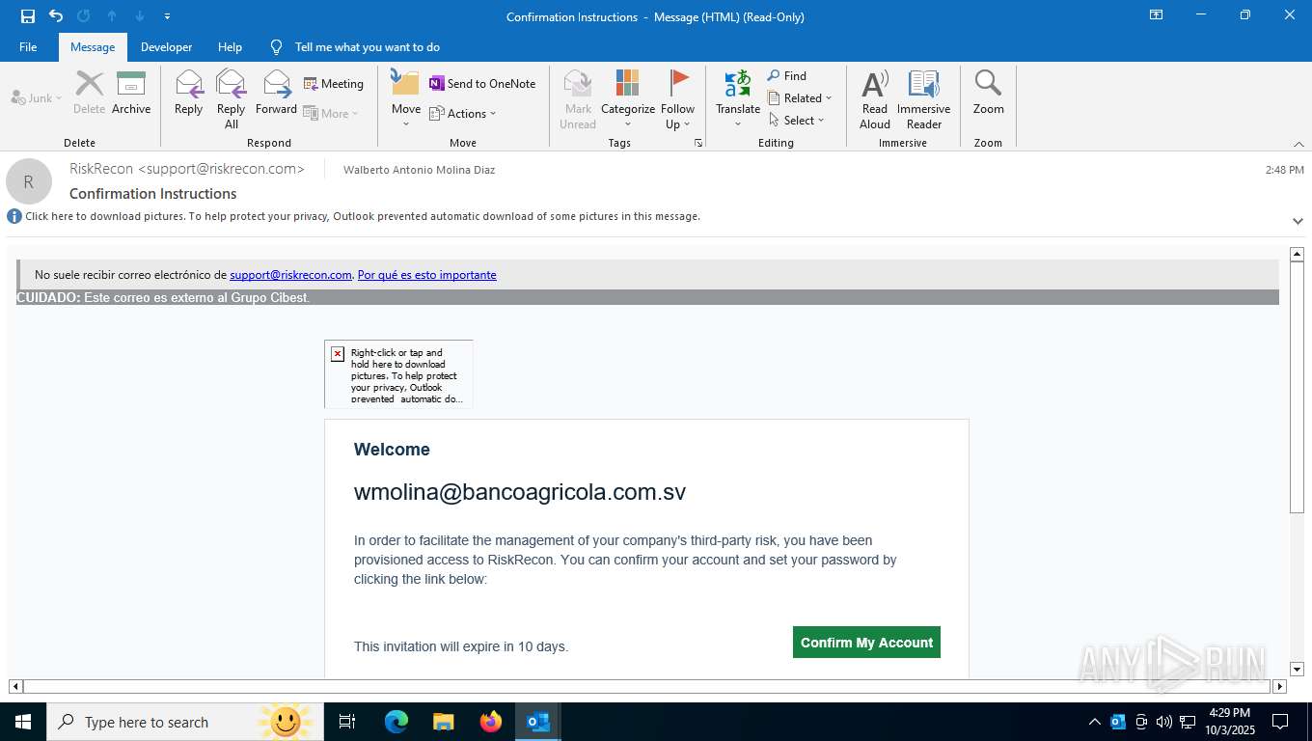
Task: Open the Related dropdown
Action: coord(800,97)
